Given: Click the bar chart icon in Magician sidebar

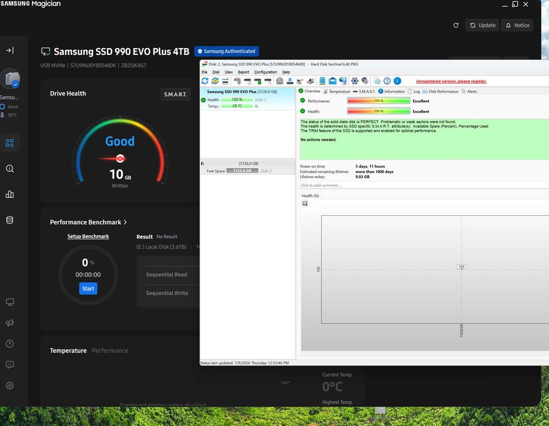Looking at the screenshot, I should (x=10, y=194).
